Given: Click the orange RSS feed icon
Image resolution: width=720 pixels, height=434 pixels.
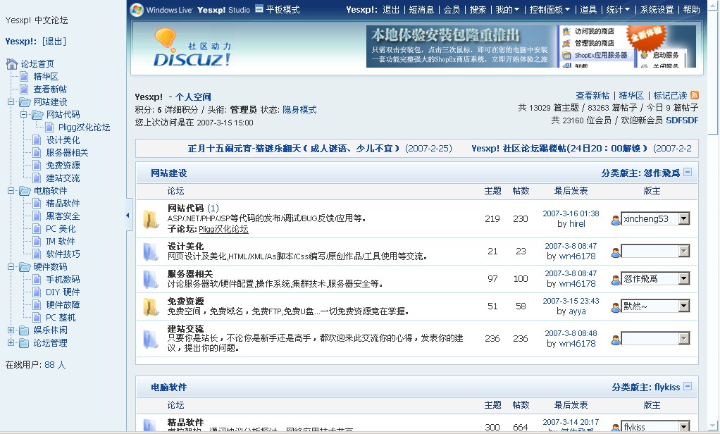Looking at the screenshot, I should point(695,95).
